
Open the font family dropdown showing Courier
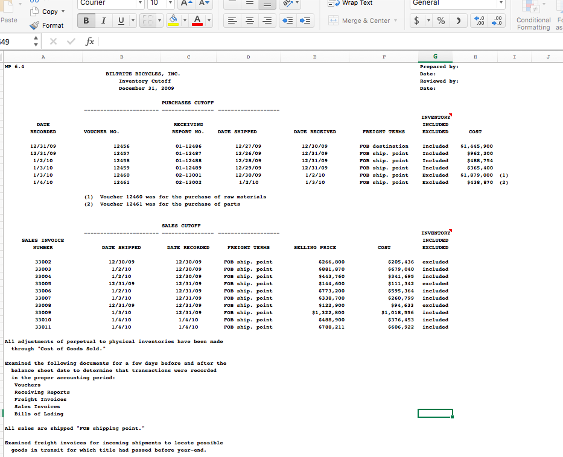(109, 4)
